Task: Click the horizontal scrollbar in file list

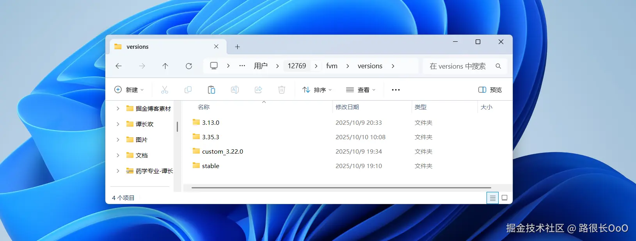Action: tap(341, 188)
